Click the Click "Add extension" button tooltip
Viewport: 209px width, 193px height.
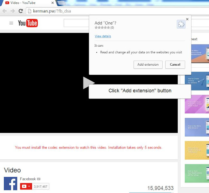pos(140,91)
